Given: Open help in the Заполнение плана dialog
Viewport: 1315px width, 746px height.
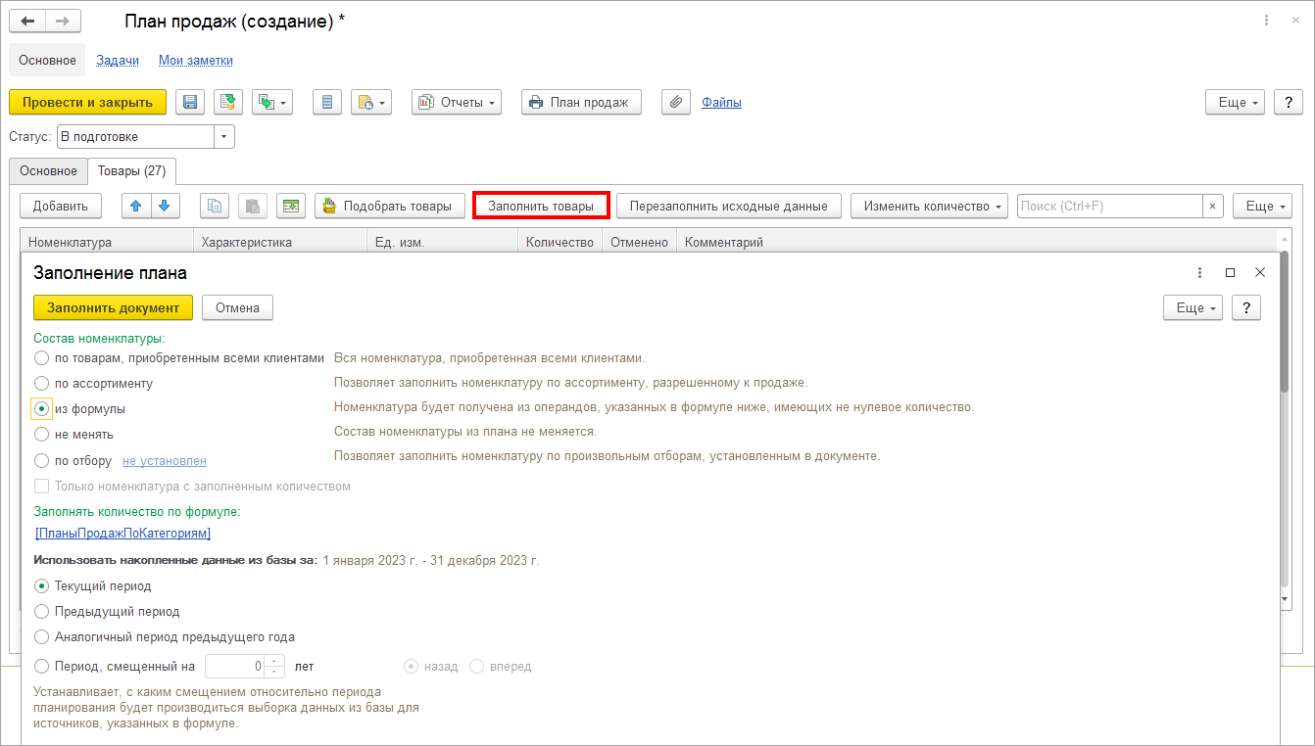Looking at the screenshot, I should tap(1246, 307).
